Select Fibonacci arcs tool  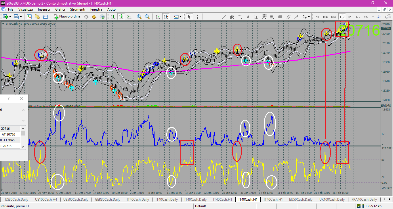pos(264,17)
